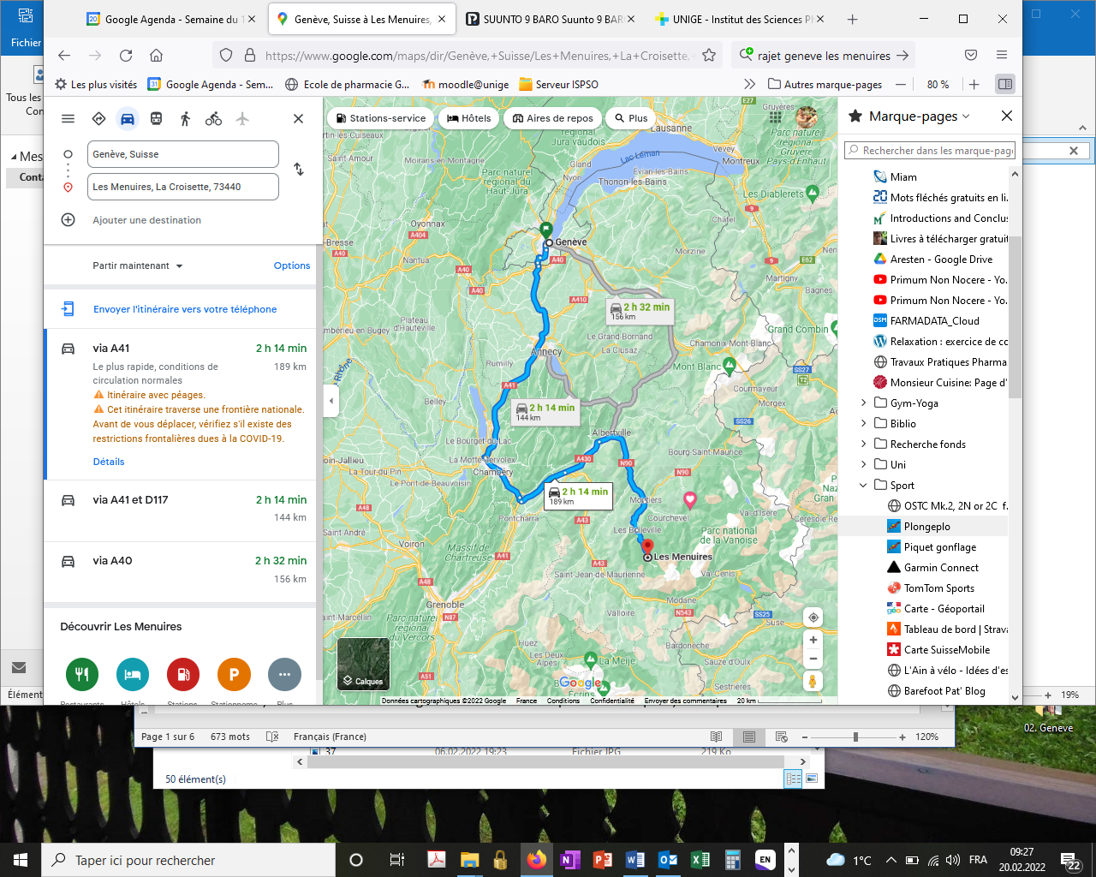Toggle the bookmarks sidebar button
Image resolution: width=1096 pixels, height=877 pixels.
pos(1005,84)
